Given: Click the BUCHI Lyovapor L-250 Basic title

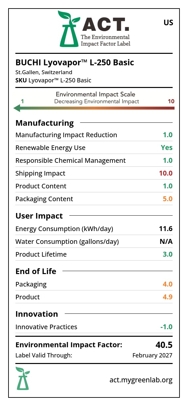Looking at the screenshot, I should pos(75,62).
